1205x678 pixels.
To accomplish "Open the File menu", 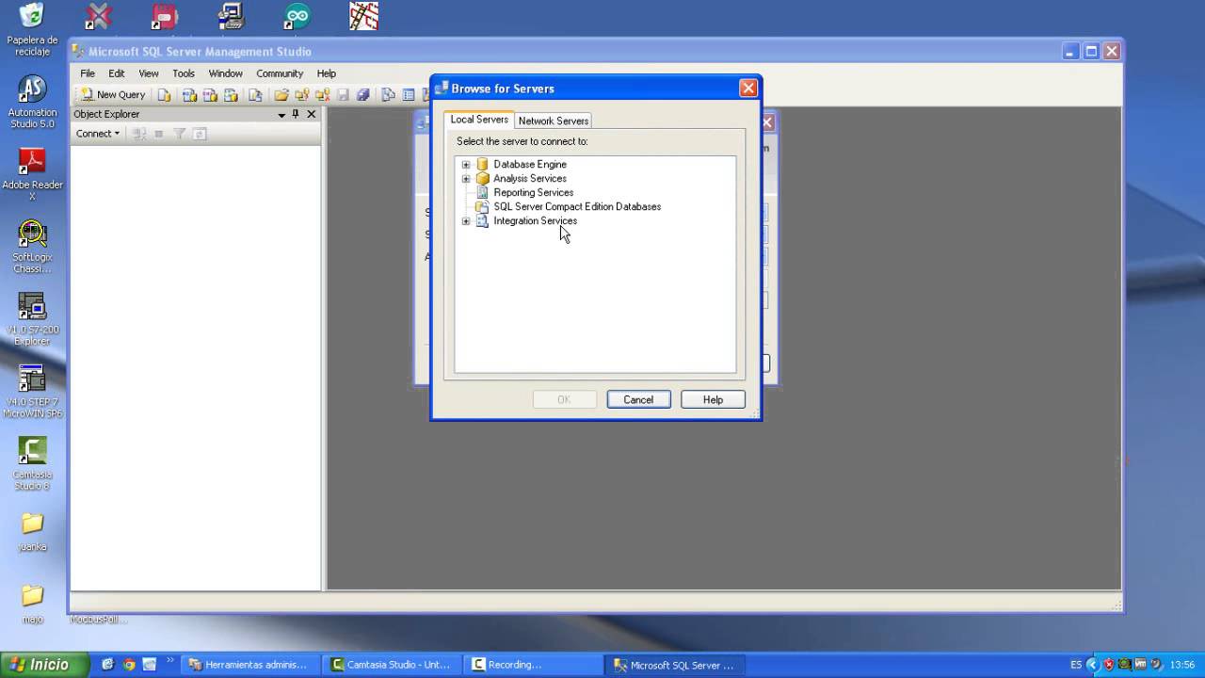I will 88,73.
